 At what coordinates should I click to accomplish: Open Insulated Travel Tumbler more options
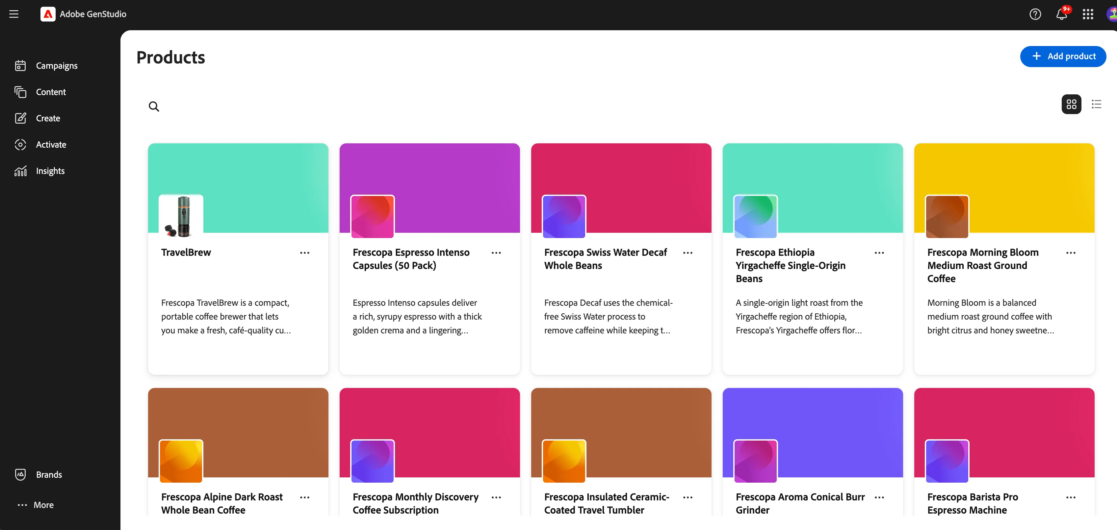pyautogui.click(x=688, y=497)
